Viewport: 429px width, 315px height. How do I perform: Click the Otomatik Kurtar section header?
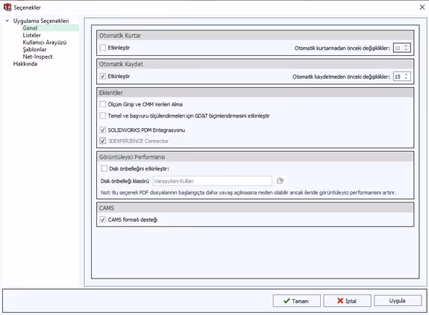[x=255, y=36]
